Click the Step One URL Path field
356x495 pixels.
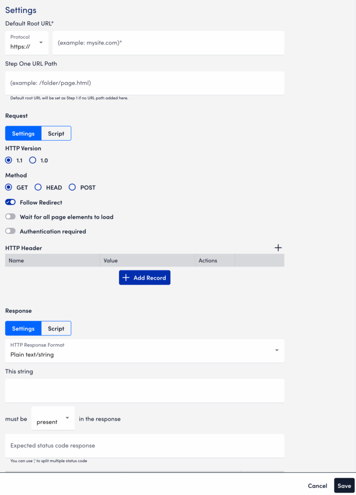point(145,83)
